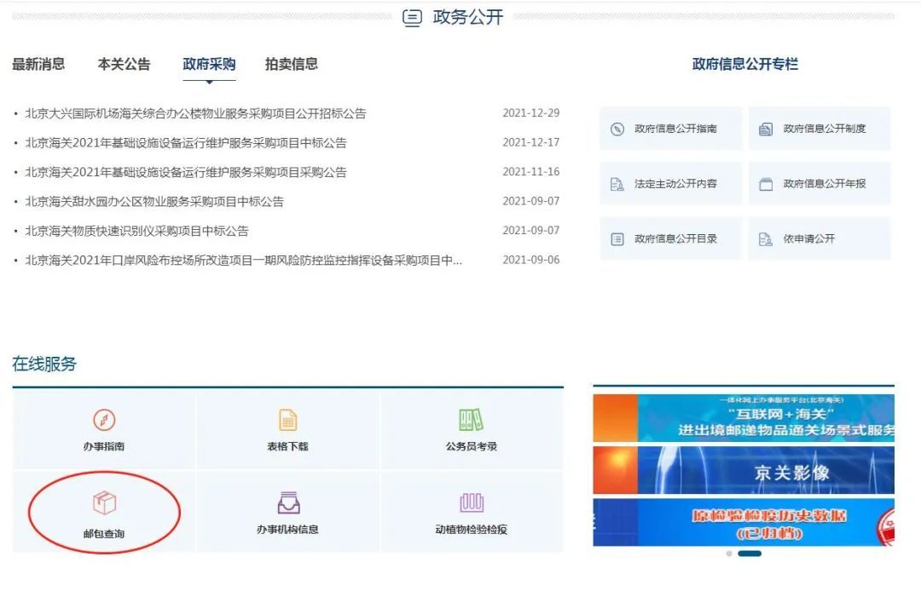Select the 政府采购 tab

click(x=209, y=64)
